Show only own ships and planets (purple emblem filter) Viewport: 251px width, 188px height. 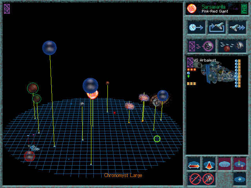[x=201, y=46]
